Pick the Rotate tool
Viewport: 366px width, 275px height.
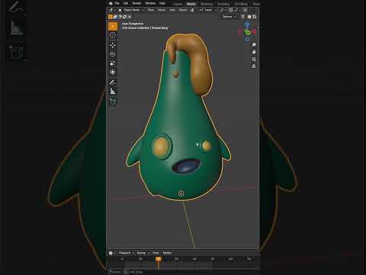113,54
